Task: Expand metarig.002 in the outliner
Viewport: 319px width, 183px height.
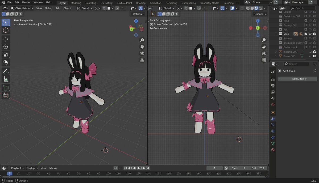Action: tap(276, 52)
